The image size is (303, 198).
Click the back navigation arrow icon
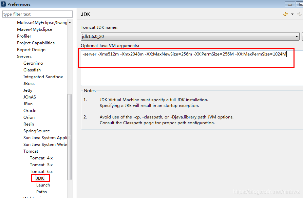286,14
